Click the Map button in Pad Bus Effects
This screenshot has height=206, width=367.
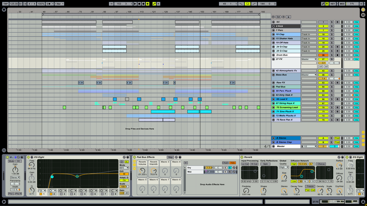pyautogui.click(x=170, y=157)
